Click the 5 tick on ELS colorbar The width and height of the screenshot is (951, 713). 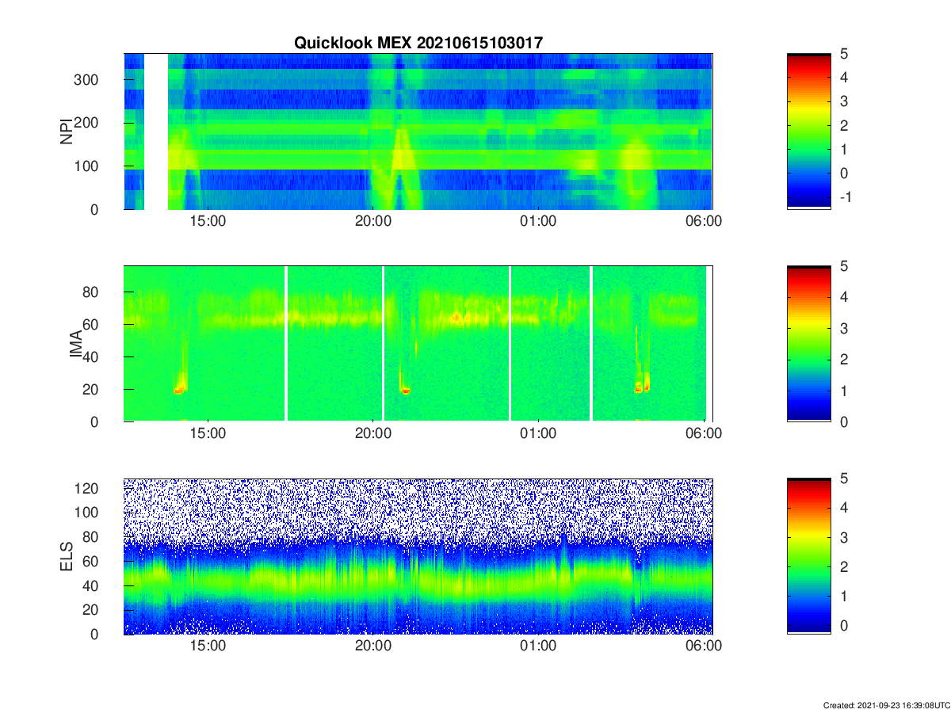tap(844, 479)
